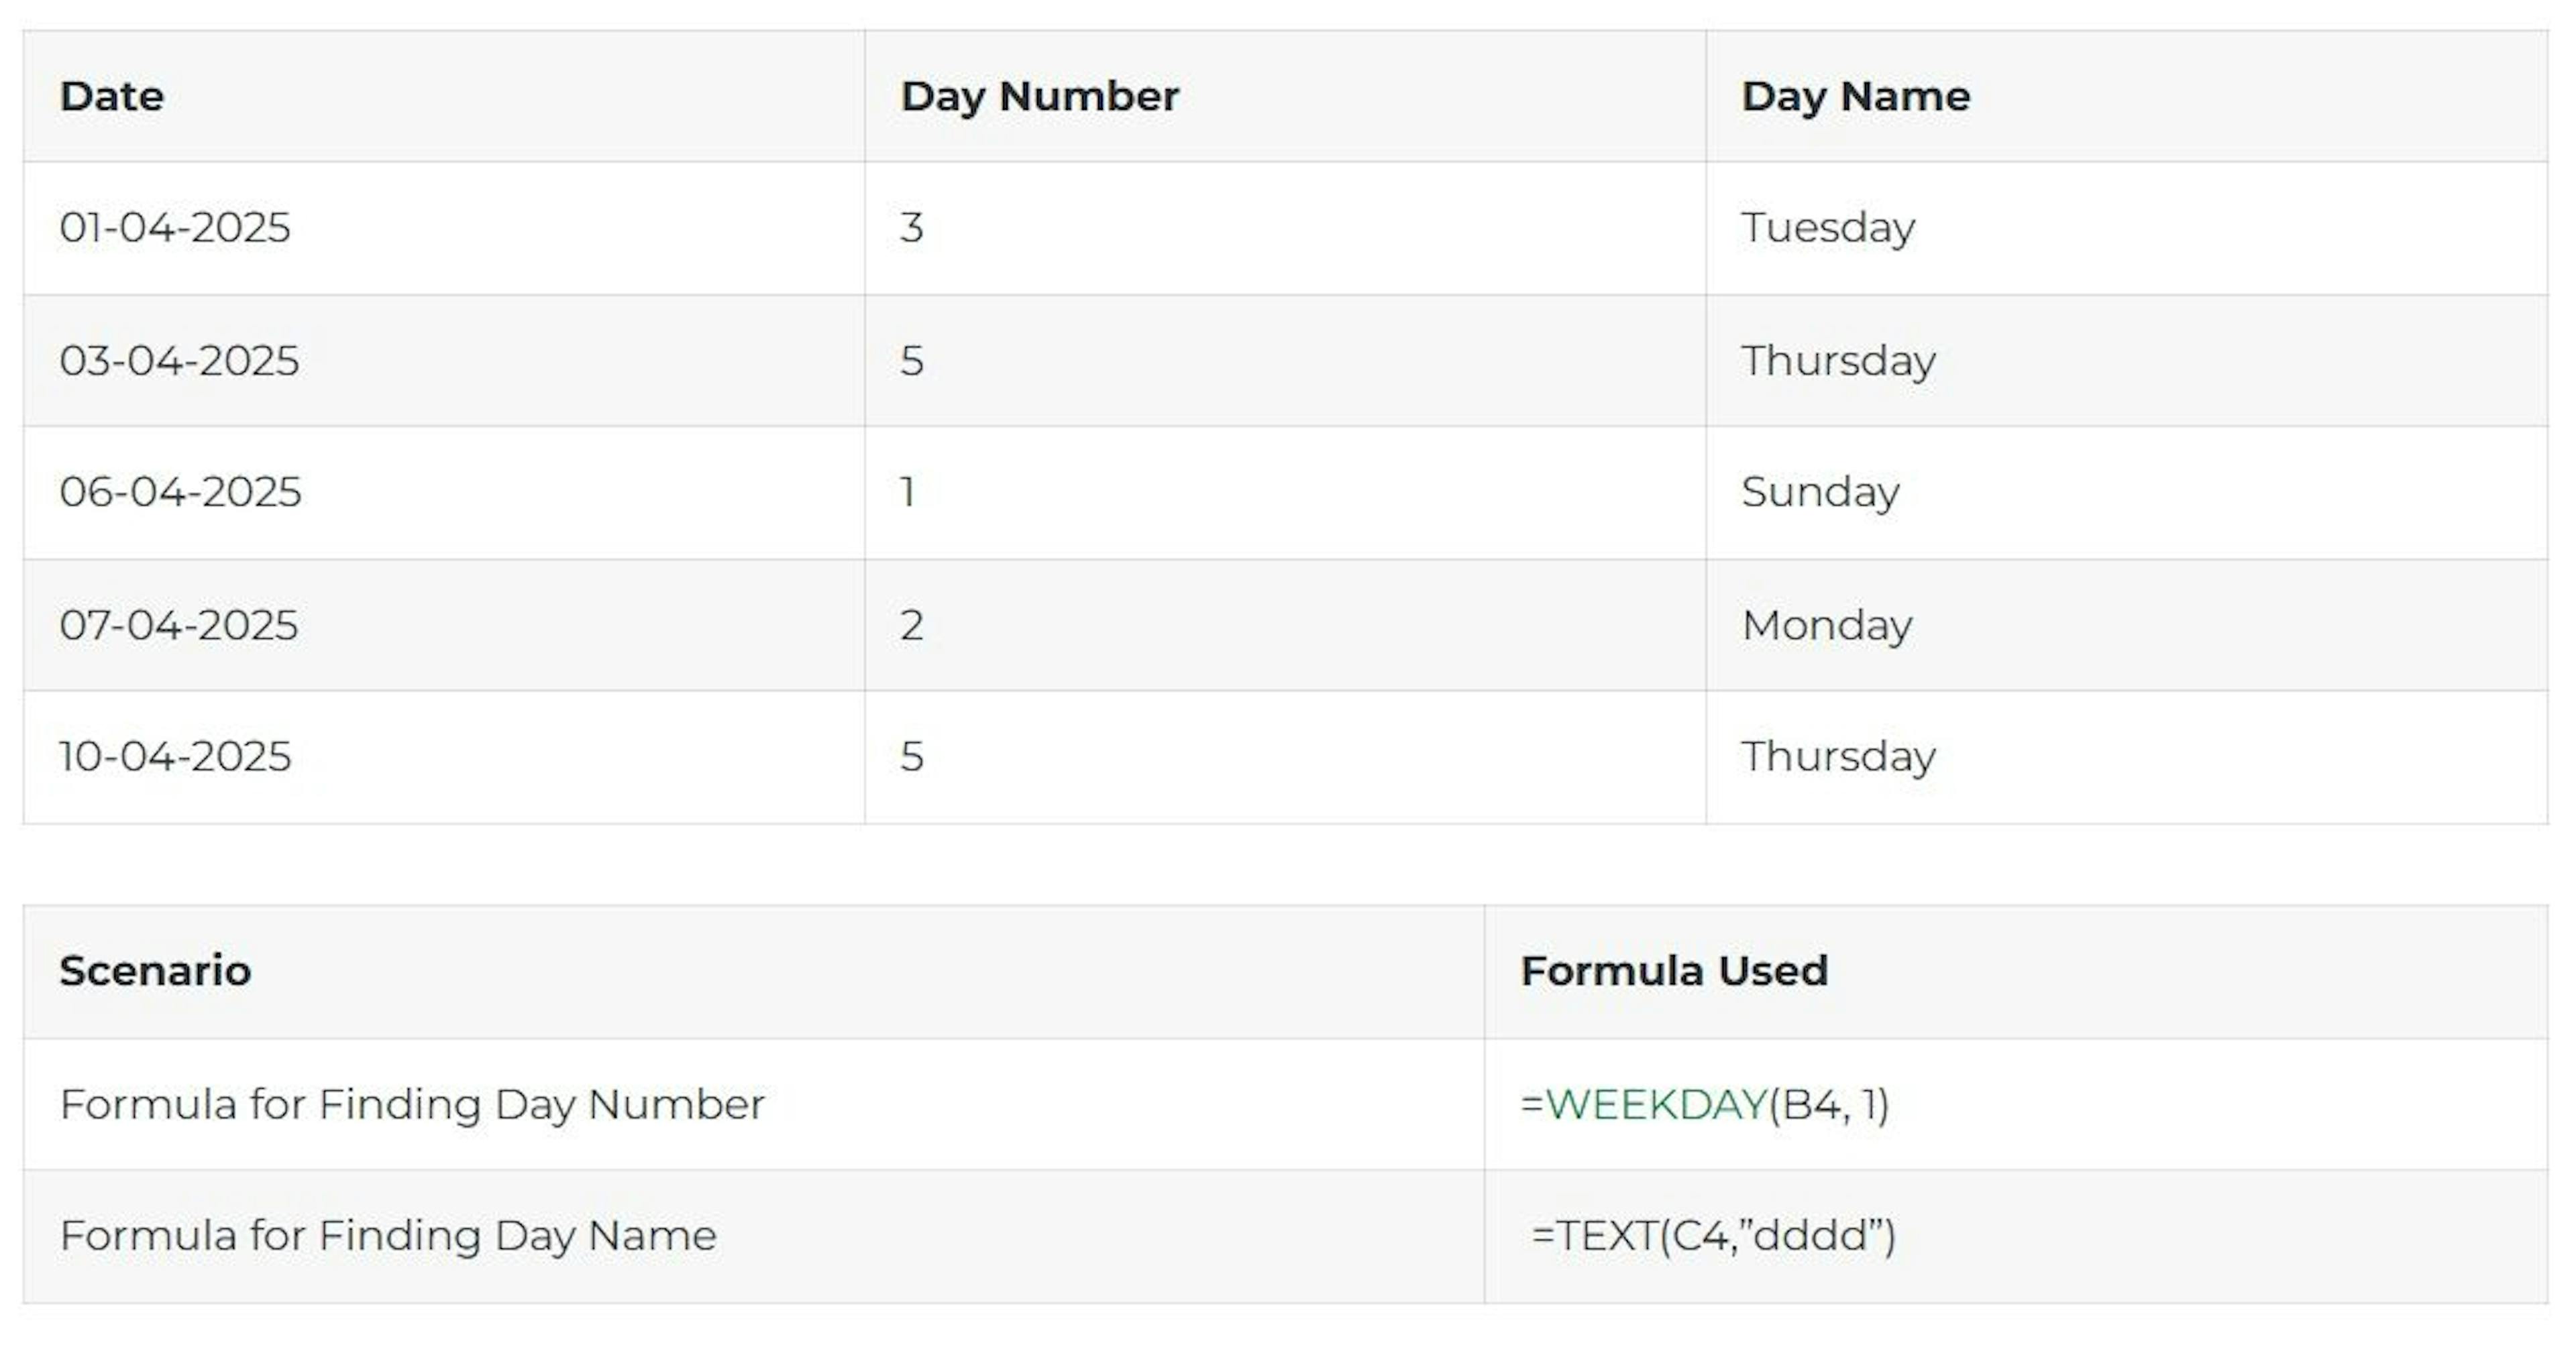Click the Monday day name cell
Viewport: 2576px width, 1345px height.
click(x=1826, y=626)
